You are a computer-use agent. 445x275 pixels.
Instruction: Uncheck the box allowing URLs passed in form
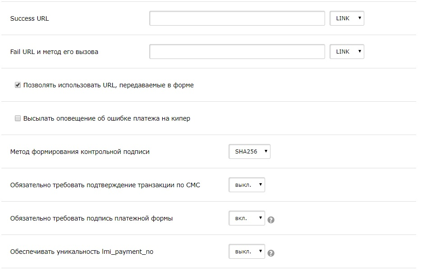[18, 85]
